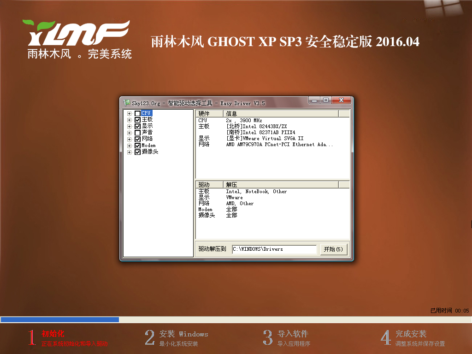Image resolution: width=472 pixels, height=354 pixels.
Task: Select the 'AMD AM79C970A PCnet-PCI' network row
Action: click(x=279, y=144)
